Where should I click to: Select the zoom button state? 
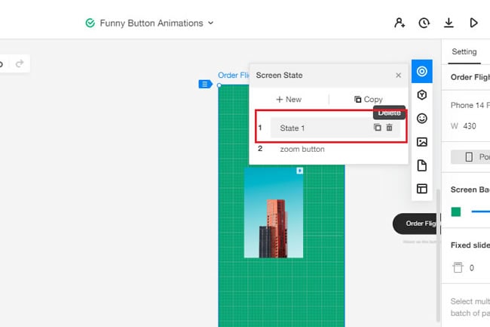(302, 149)
